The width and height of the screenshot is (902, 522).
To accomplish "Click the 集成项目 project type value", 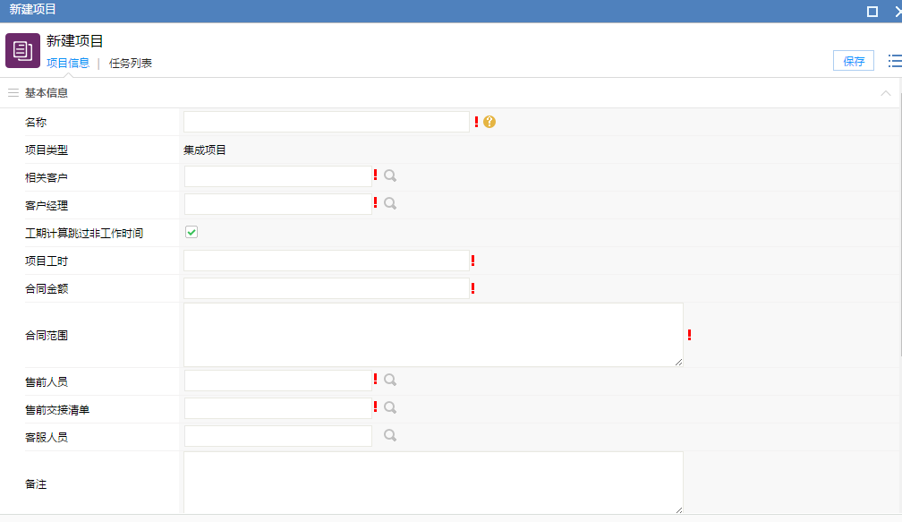I will click(205, 150).
